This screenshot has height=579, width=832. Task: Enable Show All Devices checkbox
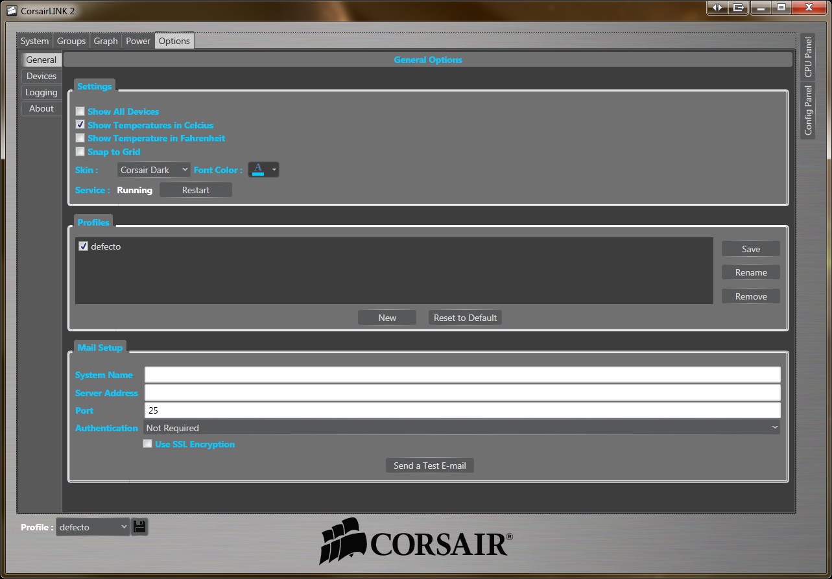(x=80, y=112)
